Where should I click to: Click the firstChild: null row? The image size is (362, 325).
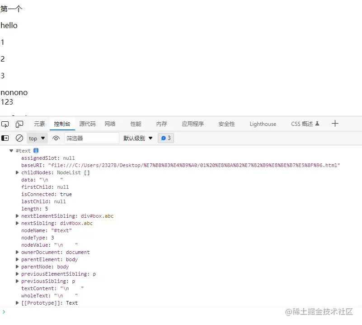click(x=45, y=187)
